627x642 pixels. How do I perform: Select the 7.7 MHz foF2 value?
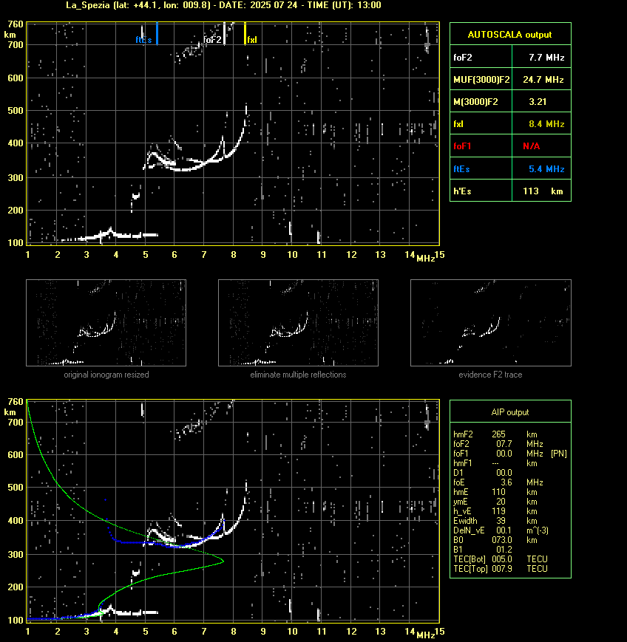coord(546,58)
